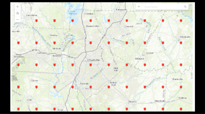Click the magnifying glass search icon
Screen dimensions: 205x114
coord(185,7)
